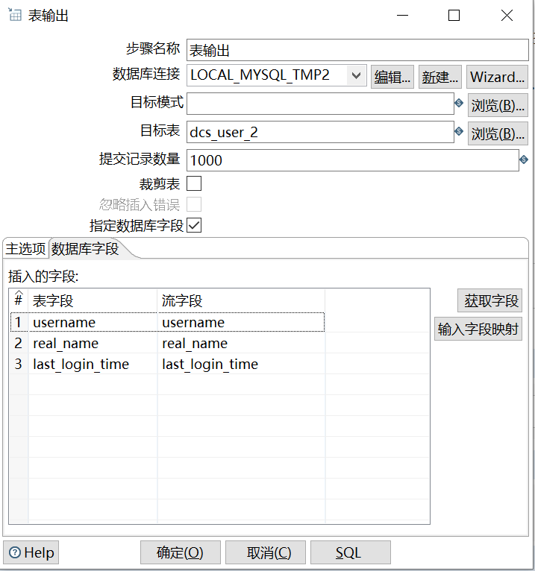Viewport: 535px width, 571px height.
Task: Select the 数据库字段 tab
Action: coord(85,249)
